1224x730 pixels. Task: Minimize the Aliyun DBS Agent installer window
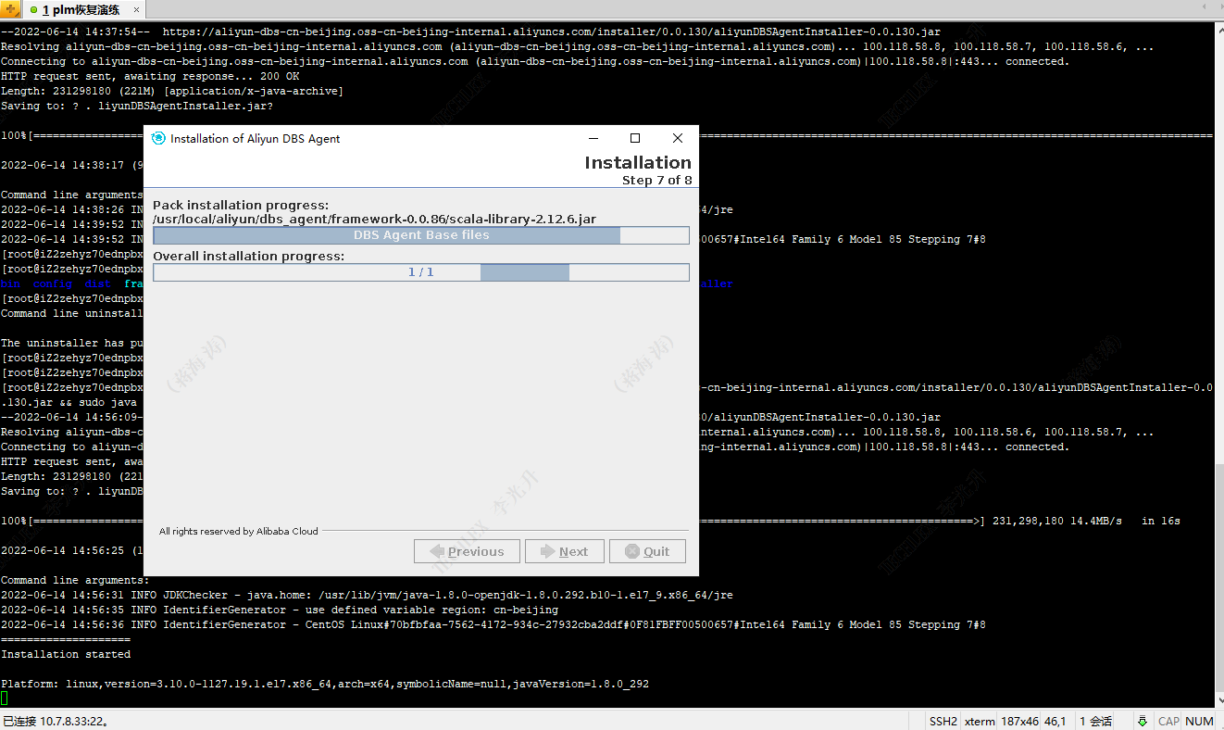pyautogui.click(x=593, y=138)
